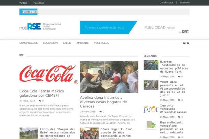Click the '27 Mayo, 2018' date text
This screenshot has width=209, height=139.
27,101
